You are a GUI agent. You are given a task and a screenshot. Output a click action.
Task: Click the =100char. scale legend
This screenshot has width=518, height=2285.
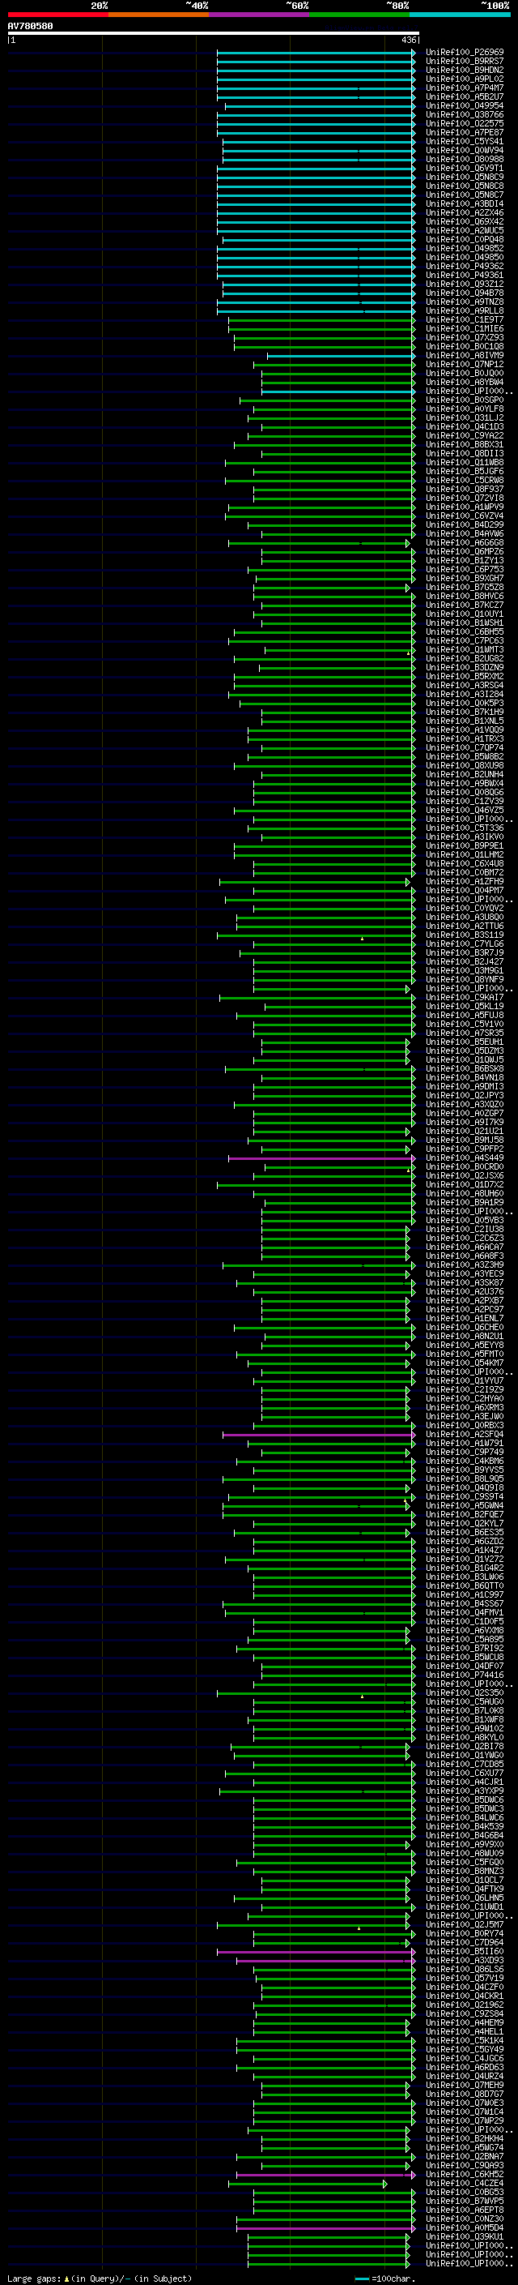(x=385, y=2278)
